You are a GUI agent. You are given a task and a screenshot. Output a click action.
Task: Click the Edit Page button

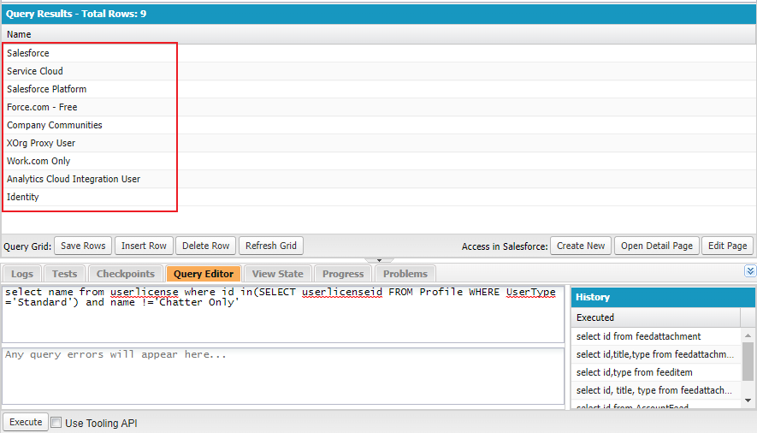(727, 246)
